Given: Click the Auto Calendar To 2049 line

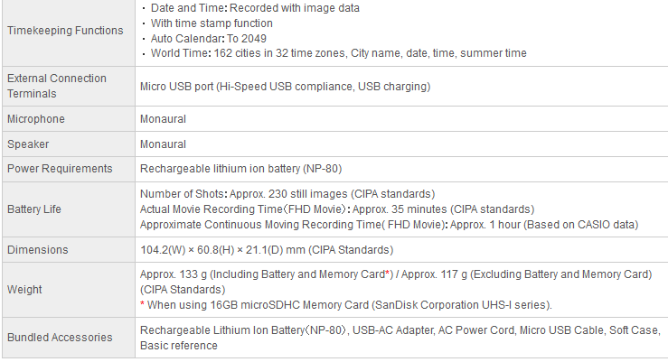Looking at the screenshot, I should click(x=204, y=39).
